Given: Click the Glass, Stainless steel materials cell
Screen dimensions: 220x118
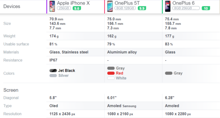Looking at the screenshot, I should point(69,52).
